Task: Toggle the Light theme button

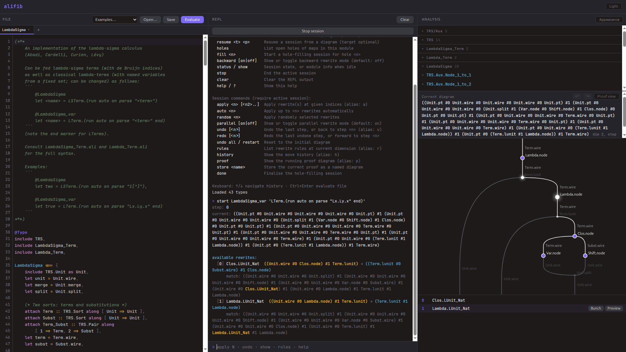Action: (x=614, y=6)
